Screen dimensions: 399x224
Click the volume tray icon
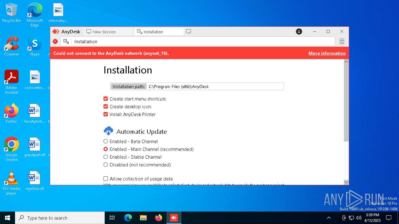[x=359, y=218]
